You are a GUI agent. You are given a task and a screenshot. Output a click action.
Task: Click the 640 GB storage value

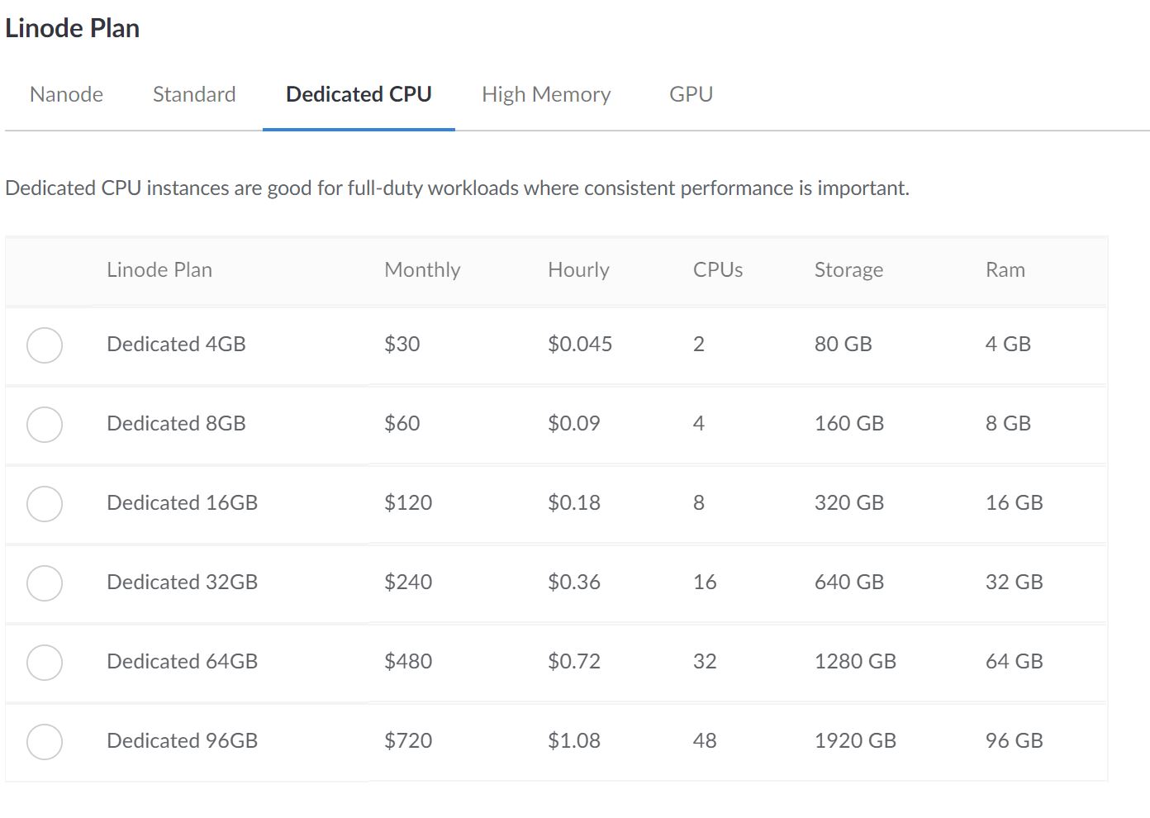pos(849,583)
